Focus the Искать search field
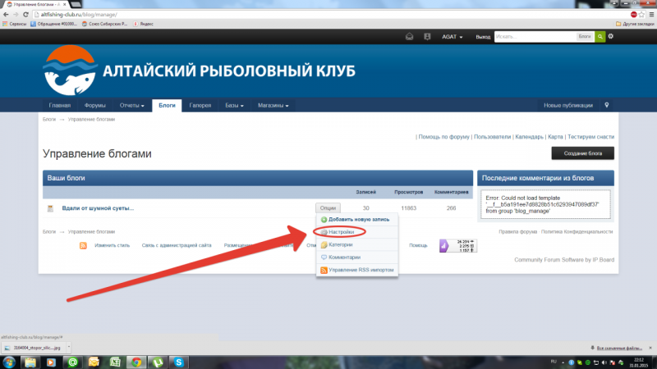Viewport: 657px width, 369px height. [x=535, y=37]
